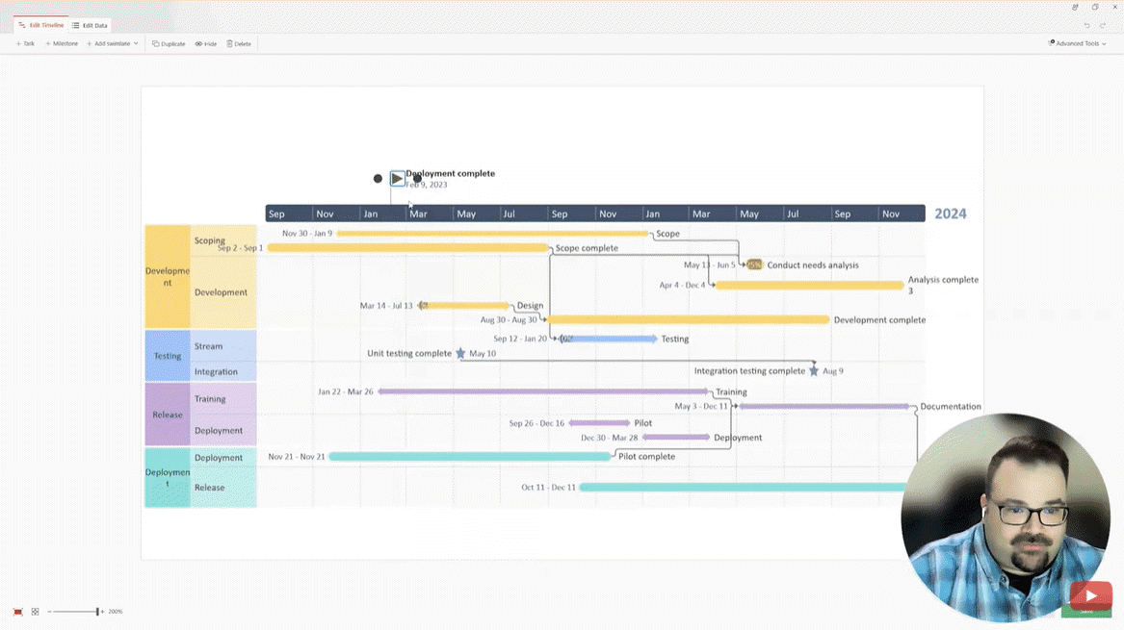
Task: Open the Add swimlane dropdown
Action: click(x=113, y=43)
